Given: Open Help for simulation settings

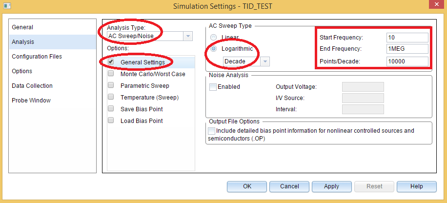Looking at the screenshot, I should tap(416, 186).
